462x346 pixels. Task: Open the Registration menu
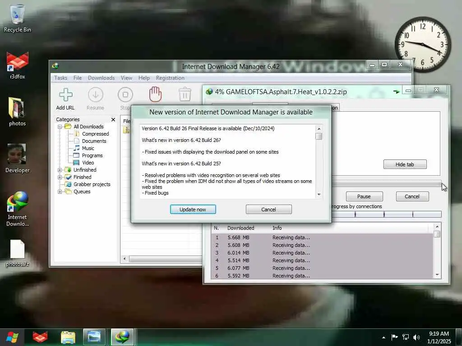tap(170, 78)
